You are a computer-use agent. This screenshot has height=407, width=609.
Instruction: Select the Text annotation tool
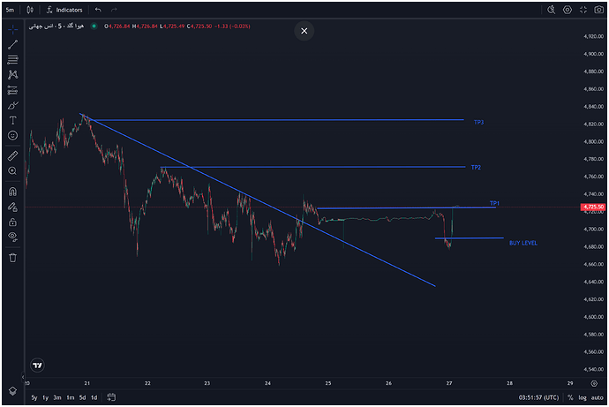(13, 120)
